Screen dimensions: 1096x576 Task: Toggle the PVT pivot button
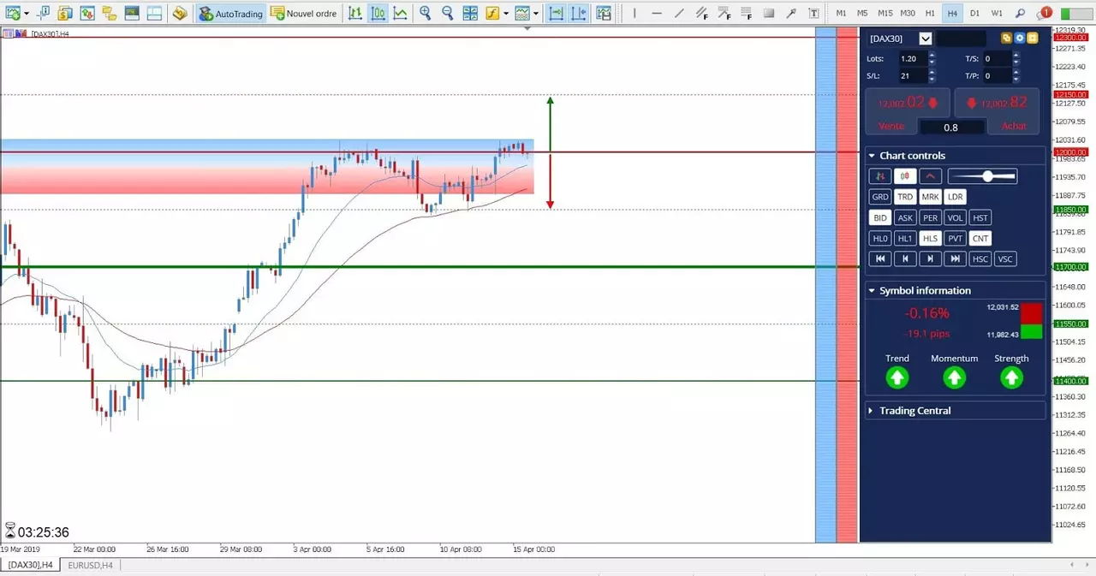(956, 239)
